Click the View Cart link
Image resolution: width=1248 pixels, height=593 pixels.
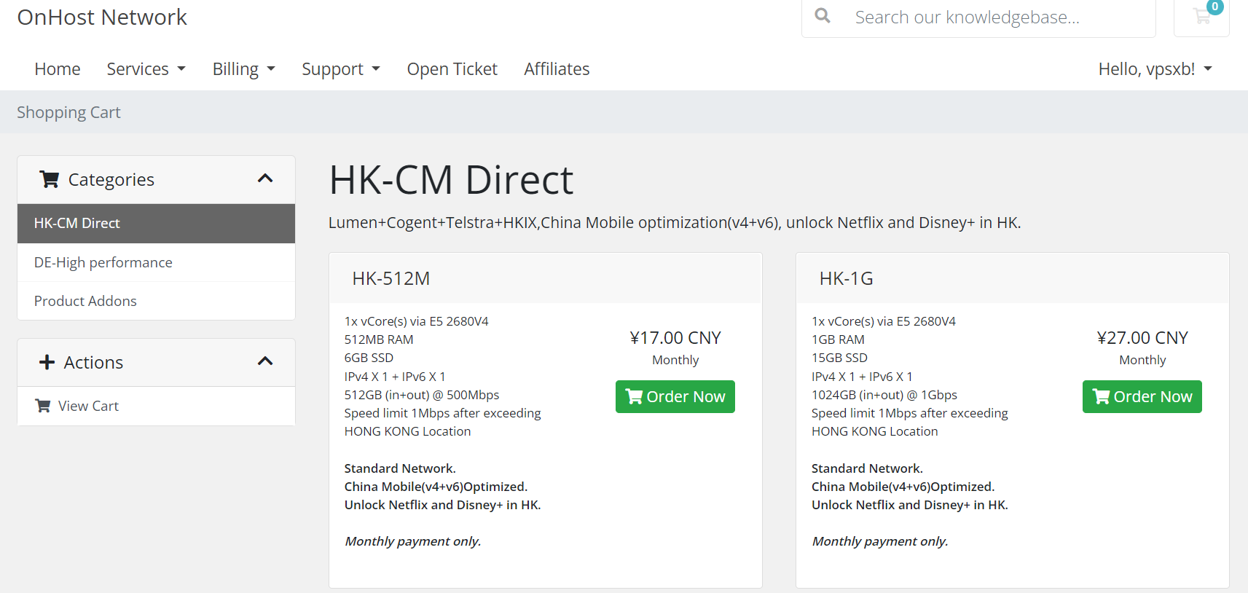click(156, 406)
